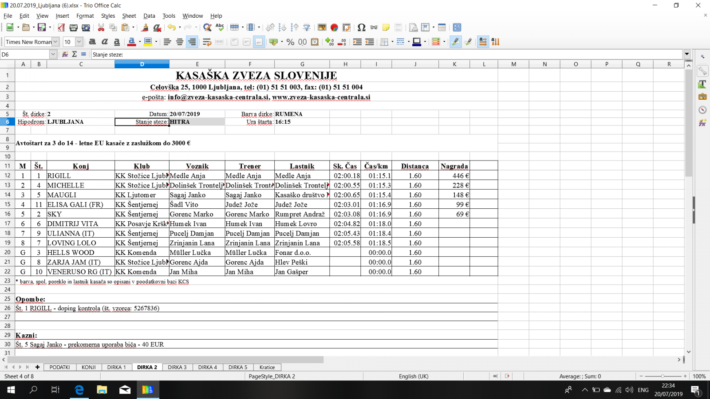Image resolution: width=710 pixels, height=399 pixels.
Task: Click the Clone Formatting paintbrush icon
Action: tap(145, 27)
